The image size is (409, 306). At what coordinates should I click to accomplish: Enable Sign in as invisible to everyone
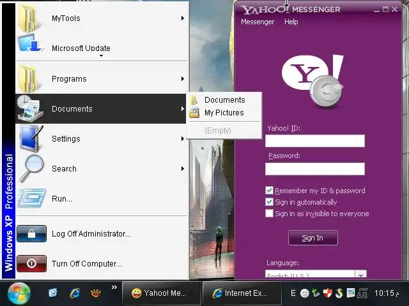(x=269, y=214)
